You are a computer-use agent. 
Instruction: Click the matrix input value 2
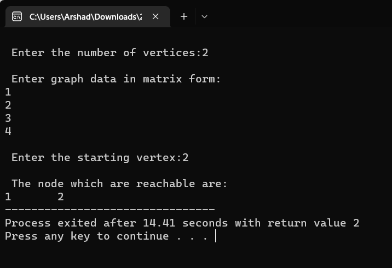point(8,105)
